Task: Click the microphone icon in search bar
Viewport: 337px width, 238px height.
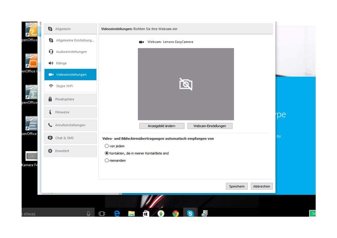Action: pos(88,213)
